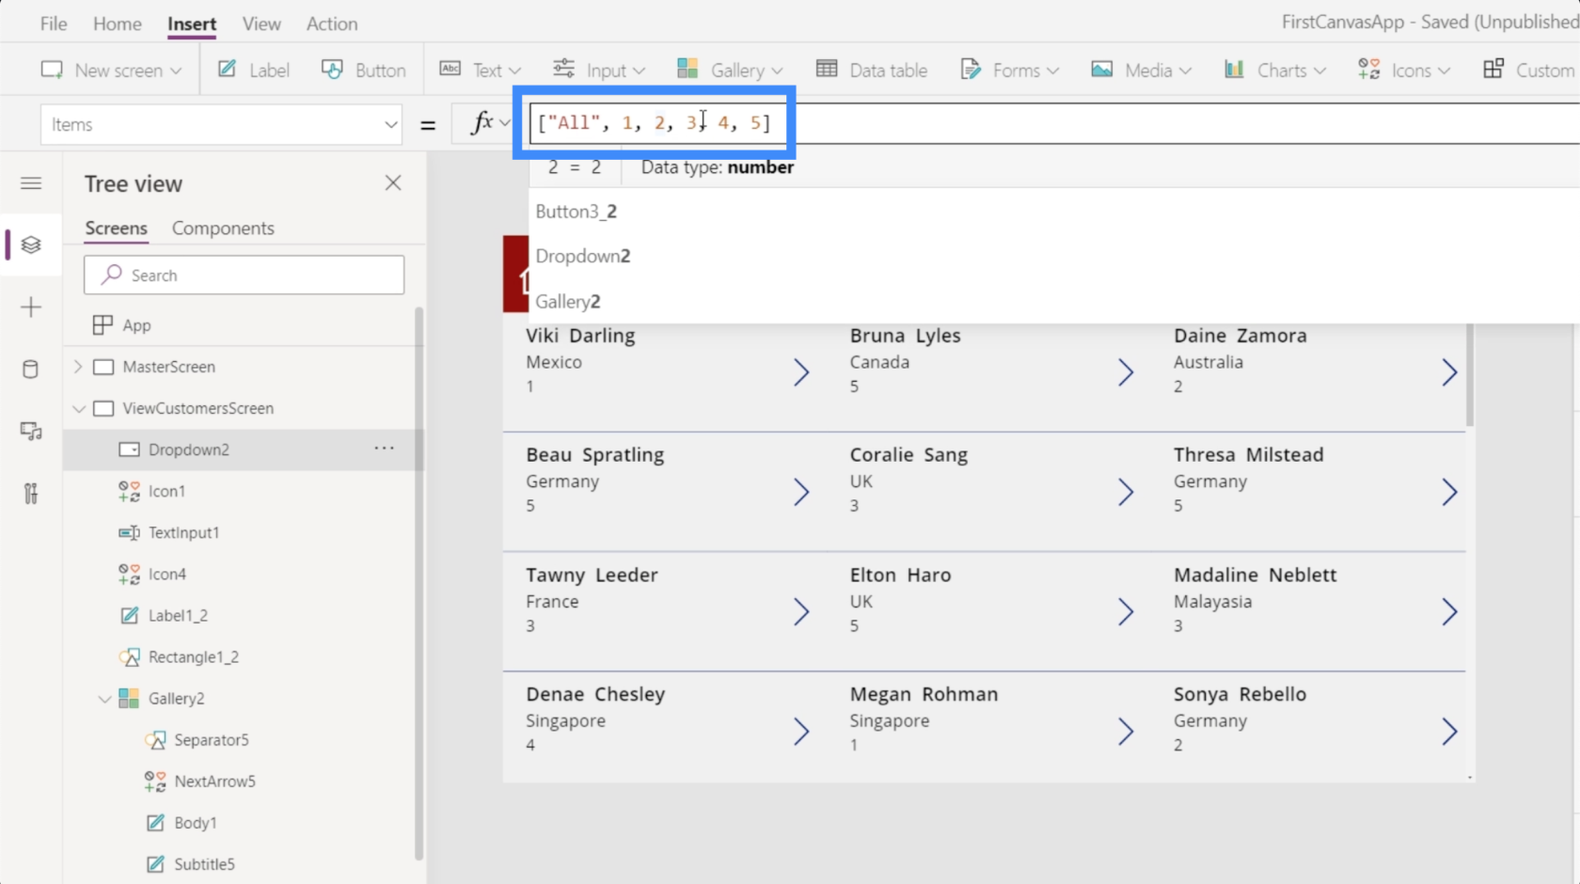Select App in the tree
The image size is (1580, 884).
coord(136,325)
